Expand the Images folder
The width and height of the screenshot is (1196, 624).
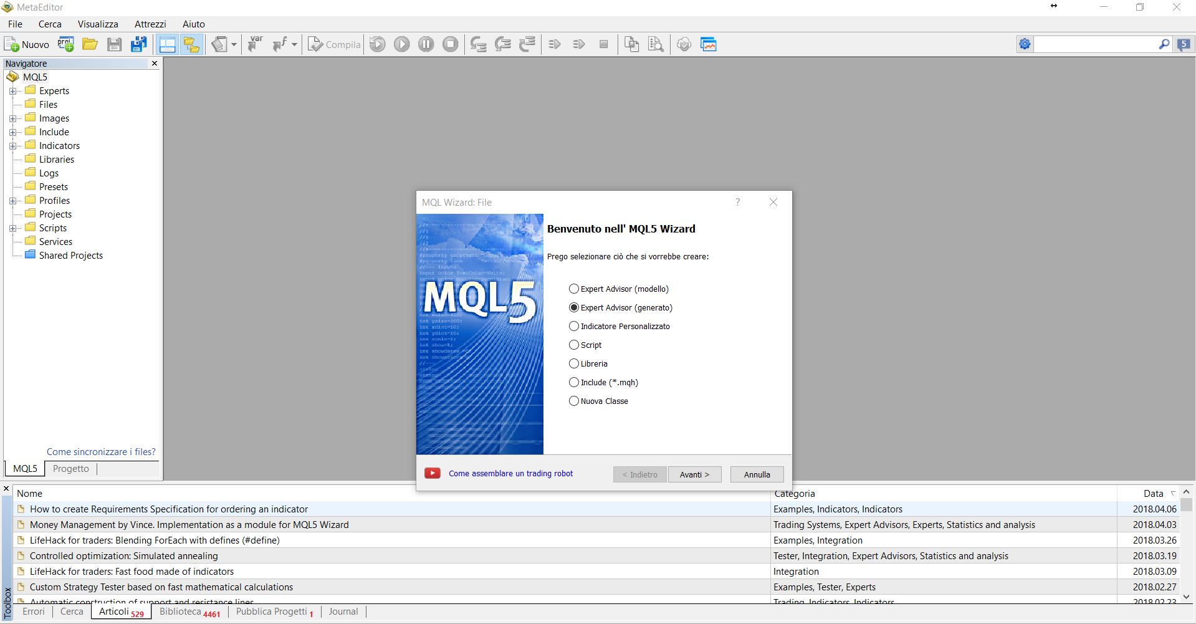(x=12, y=118)
